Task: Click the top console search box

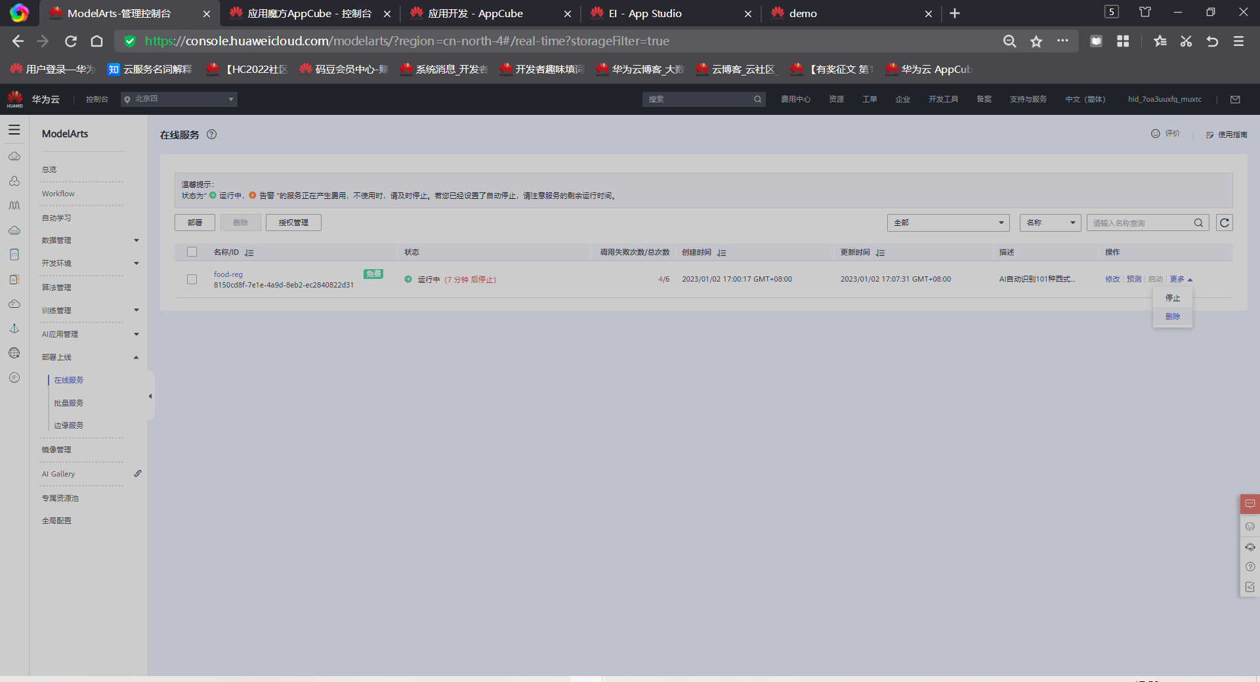Action: coord(703,99)
